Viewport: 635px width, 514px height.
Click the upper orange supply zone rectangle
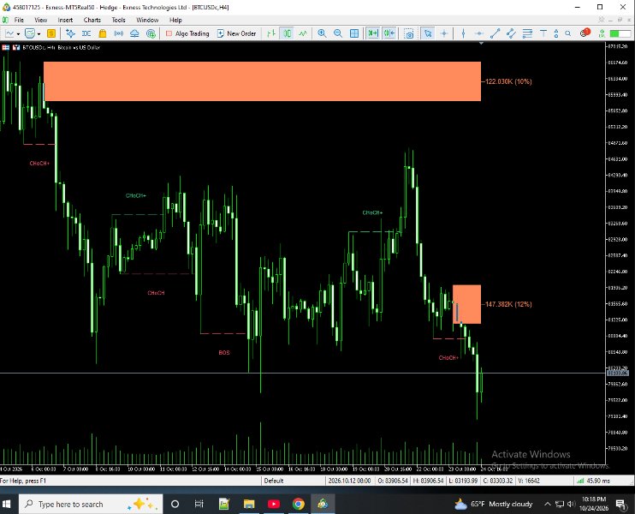coord(262,81)
